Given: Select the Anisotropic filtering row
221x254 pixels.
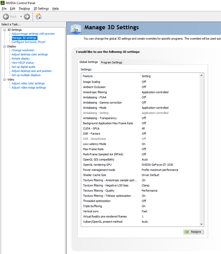Looking at the screenshot, I should (x=140, y=92).
